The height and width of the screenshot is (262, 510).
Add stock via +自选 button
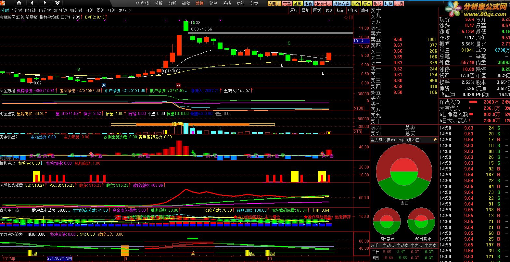tap(352, 10)
